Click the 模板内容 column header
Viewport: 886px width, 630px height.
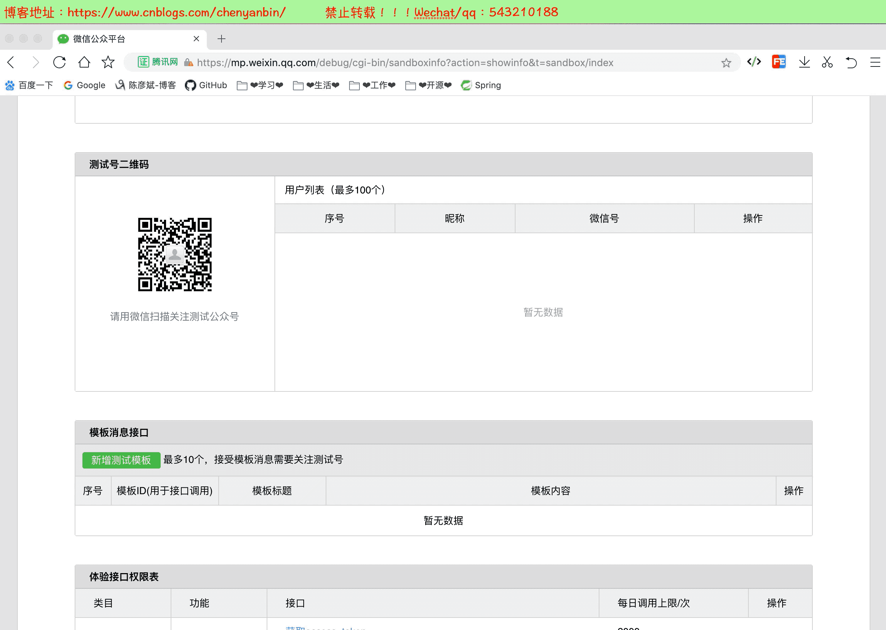550,491
